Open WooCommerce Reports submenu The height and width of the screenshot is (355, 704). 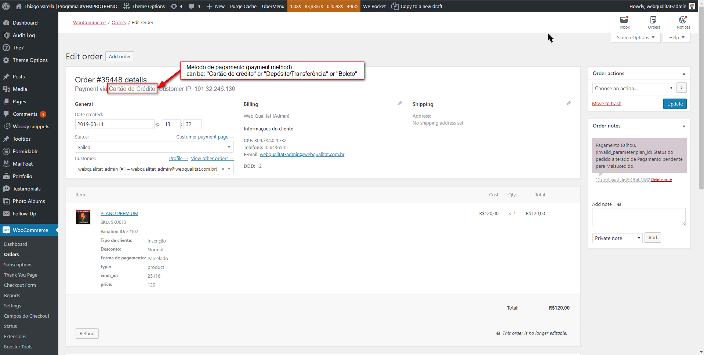point(12,295)
